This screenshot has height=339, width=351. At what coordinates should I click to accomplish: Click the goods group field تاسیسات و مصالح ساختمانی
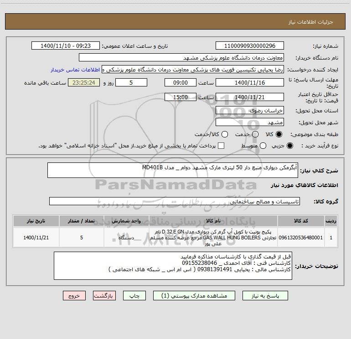[175, 201]
